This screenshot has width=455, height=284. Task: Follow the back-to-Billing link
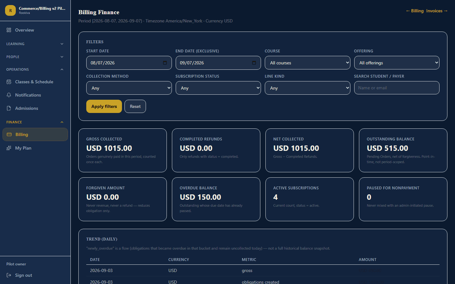415,11
